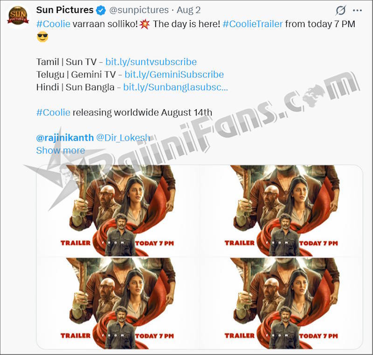Open the #CoolieTrailer hashtag
The image size is (373, 355).
point(253,24)
